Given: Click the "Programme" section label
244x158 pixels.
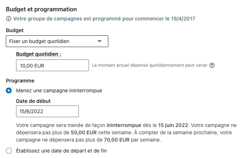Looking at the screenshot, I should click(20, 80).
